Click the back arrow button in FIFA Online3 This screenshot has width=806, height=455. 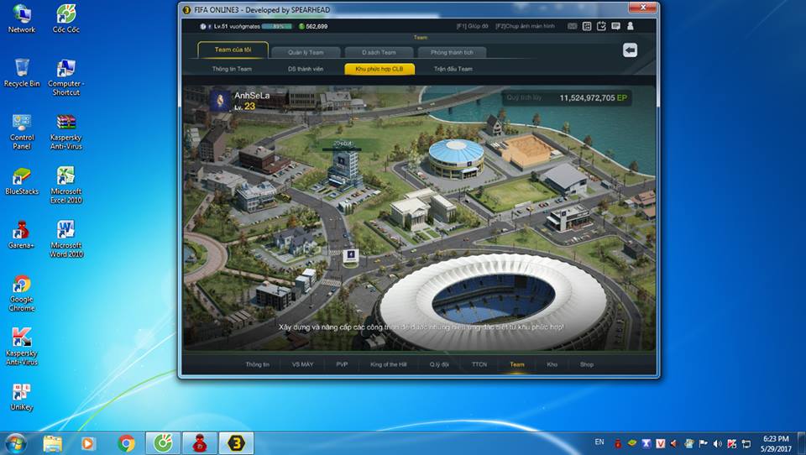tap(630, 50)
